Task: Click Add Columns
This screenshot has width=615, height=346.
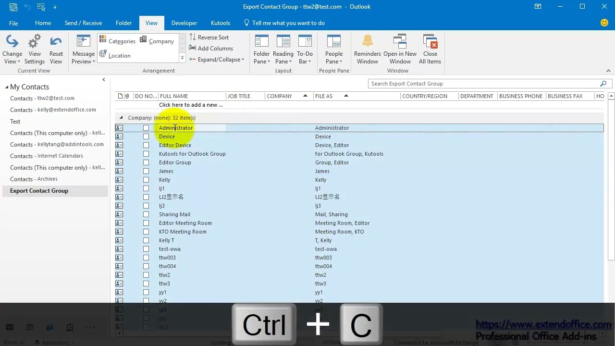Action: [x=211, y=49]
